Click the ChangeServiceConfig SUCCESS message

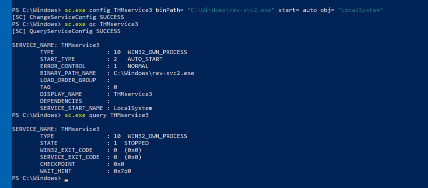[x=68, y=17]
